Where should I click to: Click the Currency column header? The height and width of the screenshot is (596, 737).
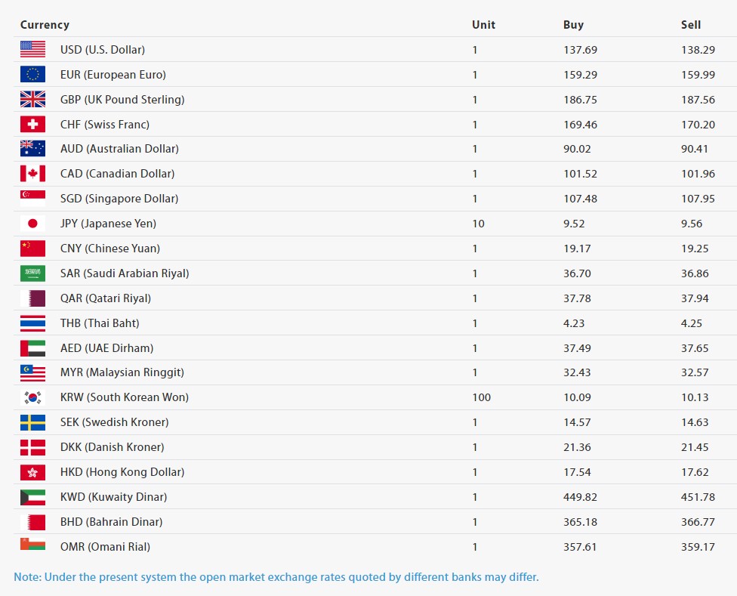tap(45, 25)
